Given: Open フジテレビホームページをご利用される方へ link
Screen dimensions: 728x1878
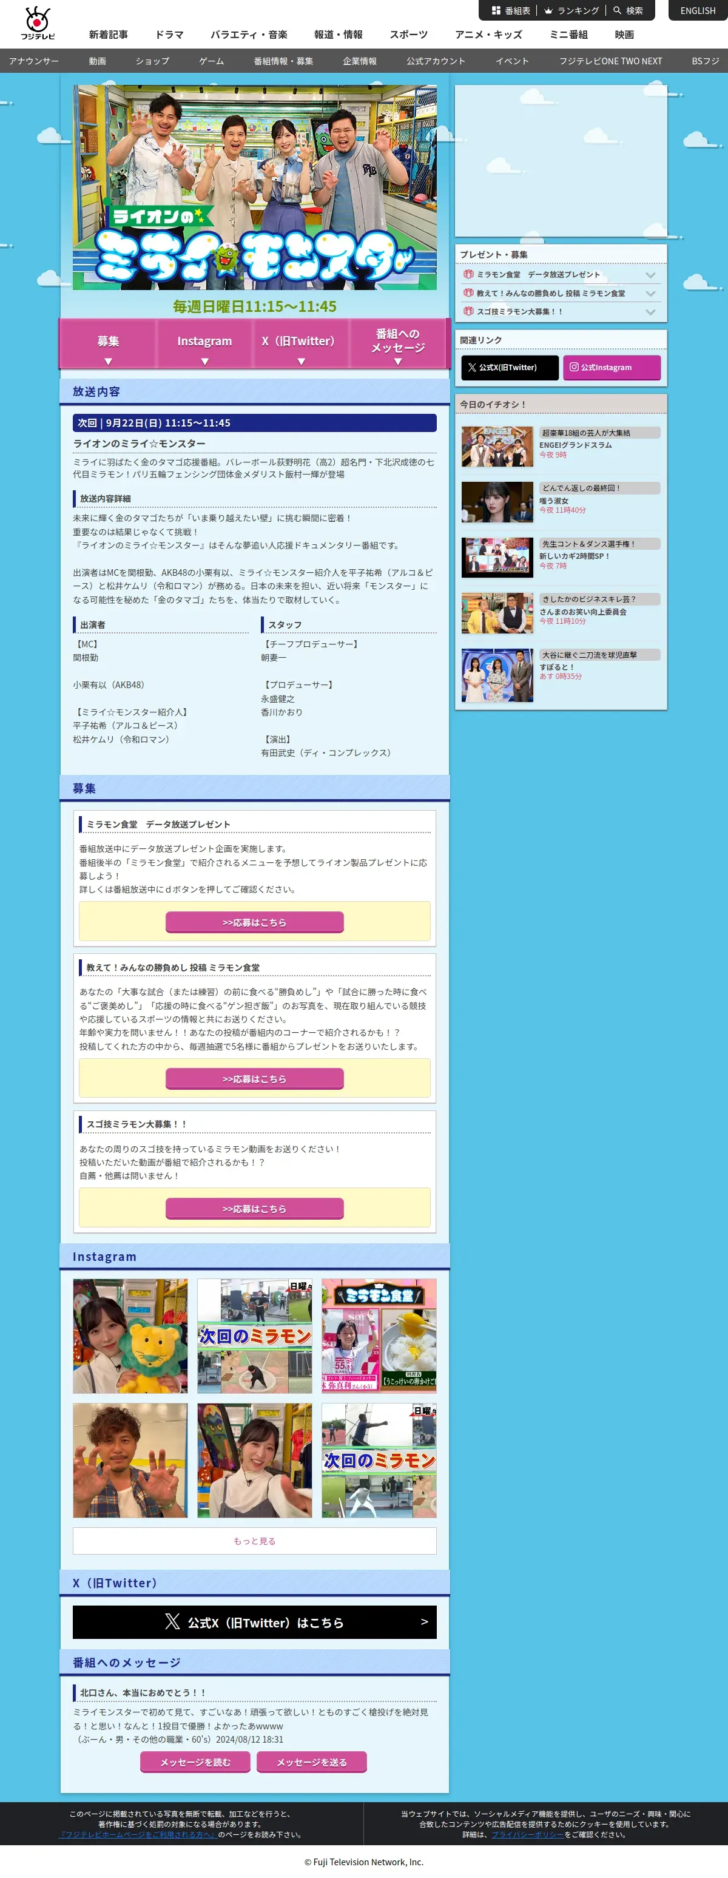Looking at the screenshot, I should [138, 1834].
